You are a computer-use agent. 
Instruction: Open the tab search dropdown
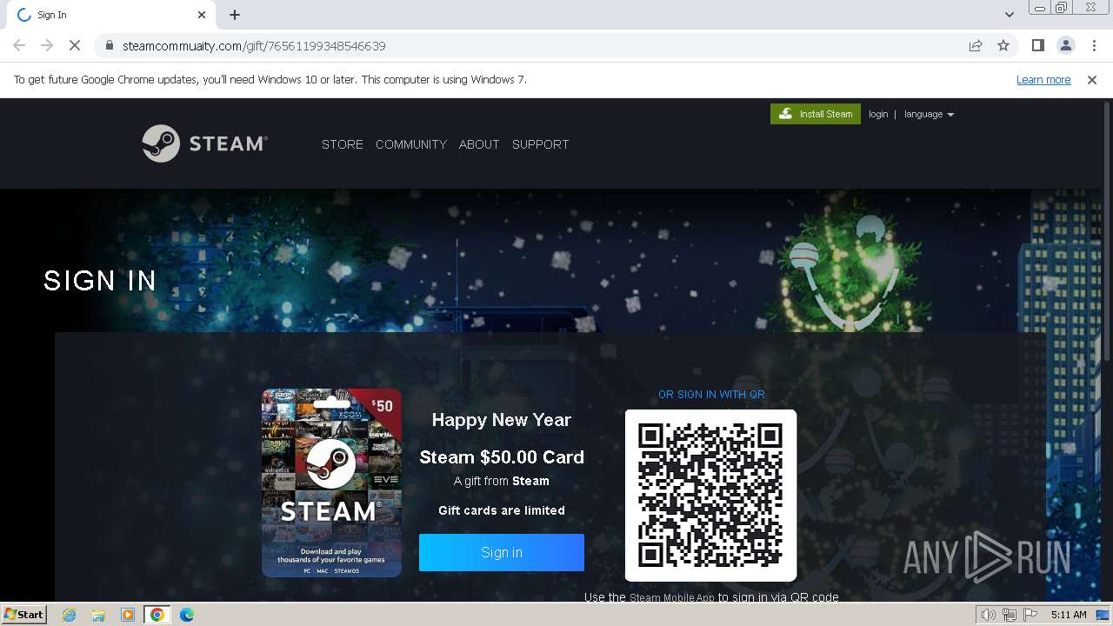tap(1009, 15)
